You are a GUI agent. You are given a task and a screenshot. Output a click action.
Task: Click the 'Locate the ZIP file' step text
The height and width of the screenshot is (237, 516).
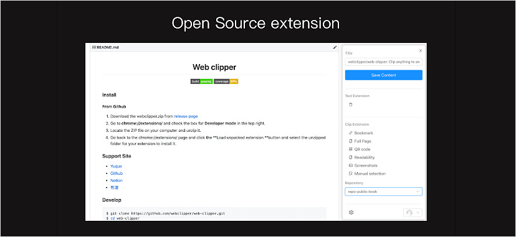(x=156, y=130)
